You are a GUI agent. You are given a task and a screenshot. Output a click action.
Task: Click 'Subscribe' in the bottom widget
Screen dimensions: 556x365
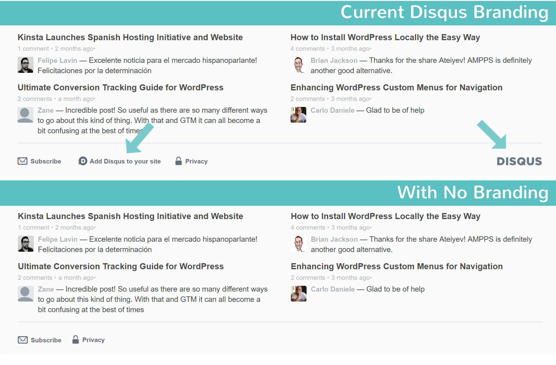point(46,340)
